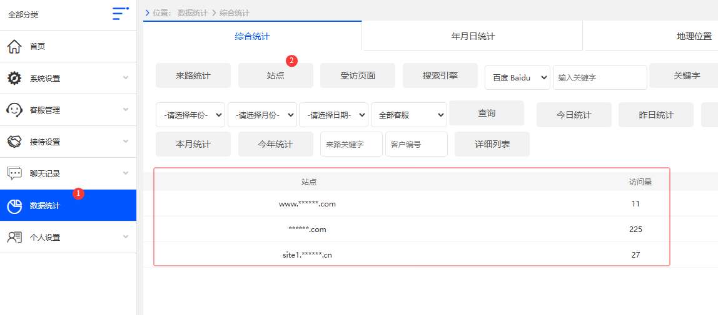Click the 受访页面 button
The width and height of the screenshot is (718, 315).
(x=358, y=75)
